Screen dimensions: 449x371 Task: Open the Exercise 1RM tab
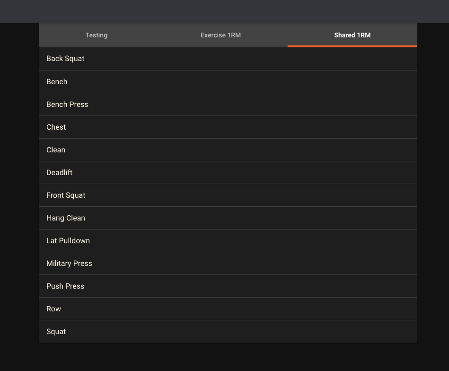[x=220, y=35]
